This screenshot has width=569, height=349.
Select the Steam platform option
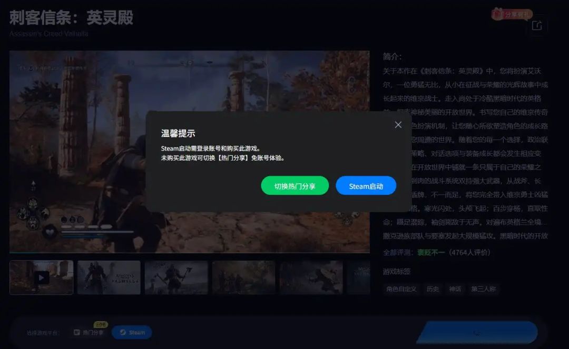tap(132, 332)
